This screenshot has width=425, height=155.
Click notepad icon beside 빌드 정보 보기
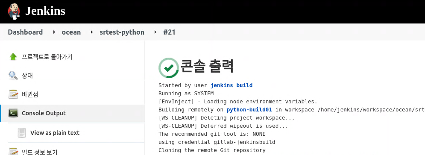coord(13,152)
